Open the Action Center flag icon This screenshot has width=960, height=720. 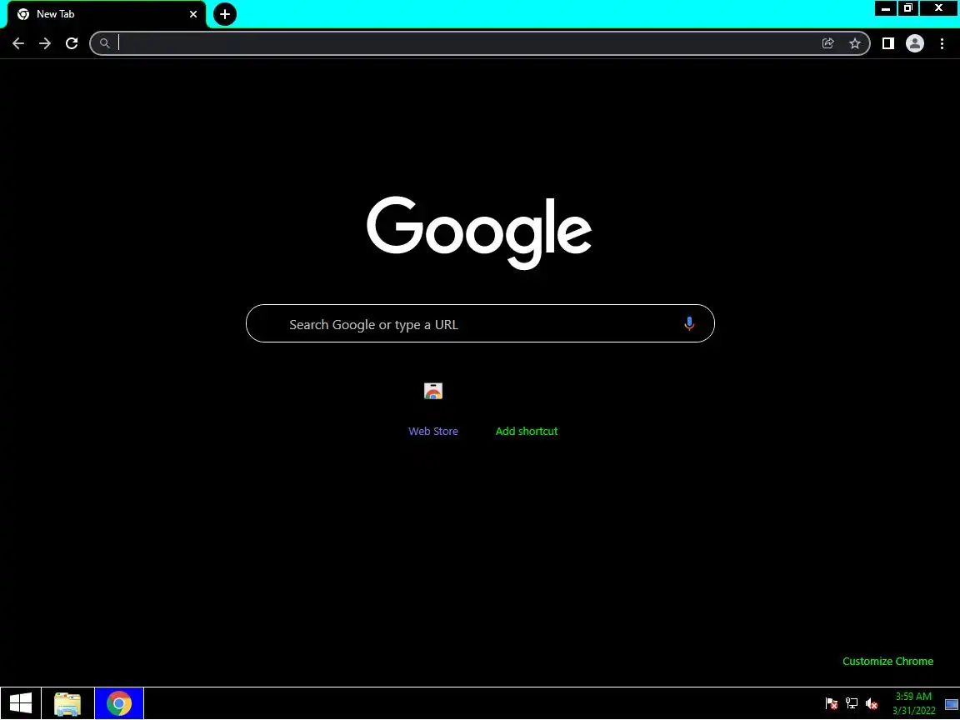point(832,704)
